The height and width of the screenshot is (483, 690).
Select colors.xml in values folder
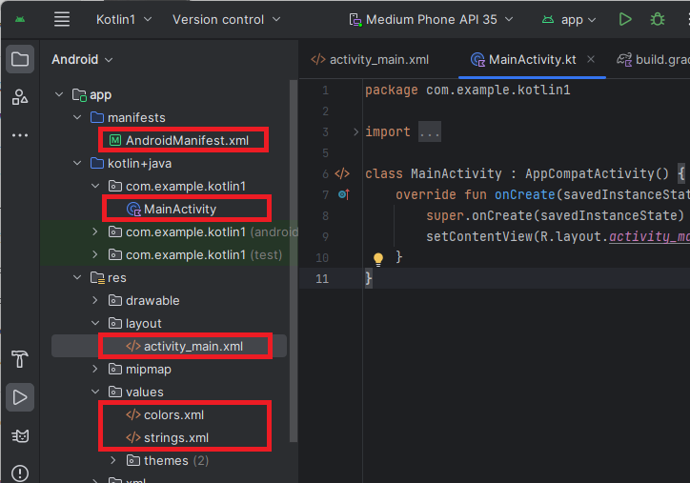click(172, 414)
